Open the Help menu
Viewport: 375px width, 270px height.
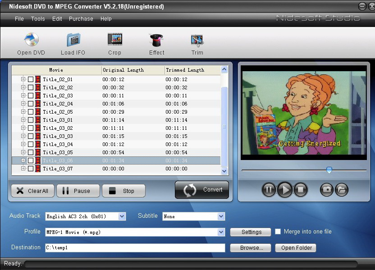106,19
